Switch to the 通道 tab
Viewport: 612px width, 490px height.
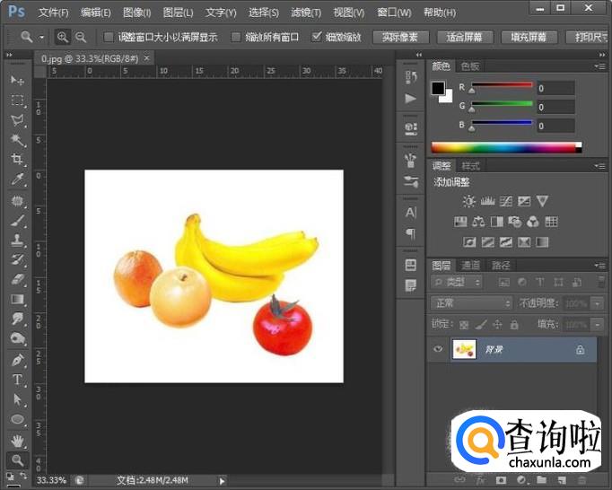(471, 265)
